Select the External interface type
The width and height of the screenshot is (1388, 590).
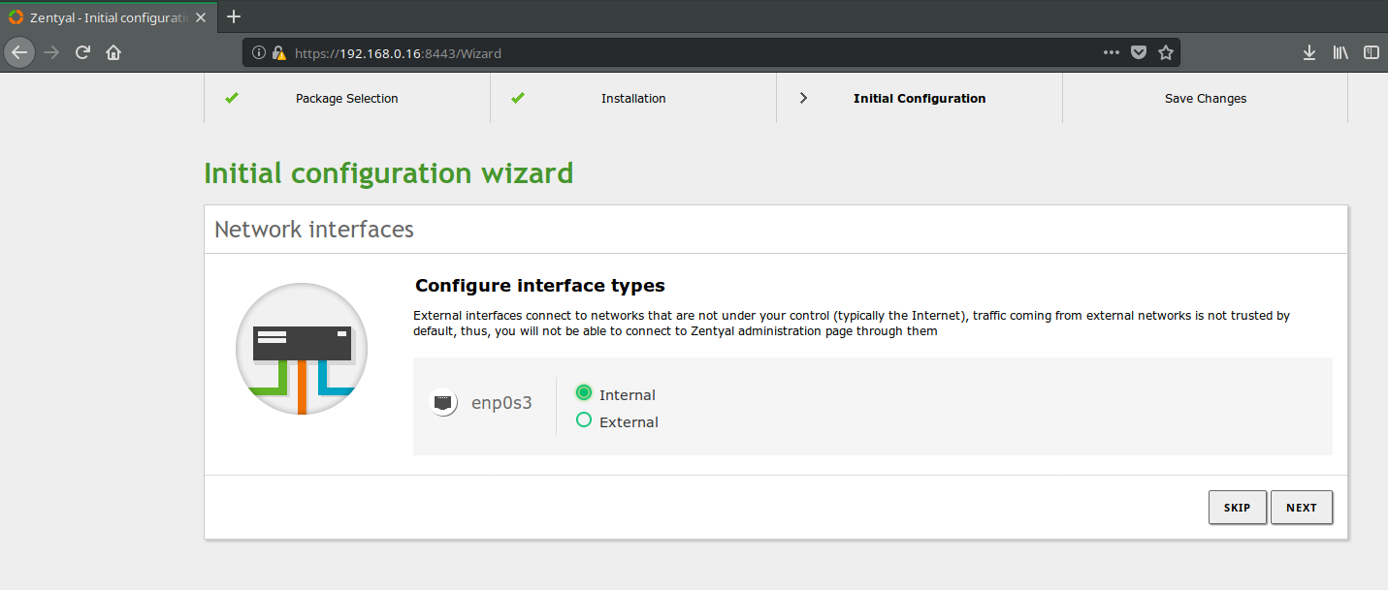point(584,419)
